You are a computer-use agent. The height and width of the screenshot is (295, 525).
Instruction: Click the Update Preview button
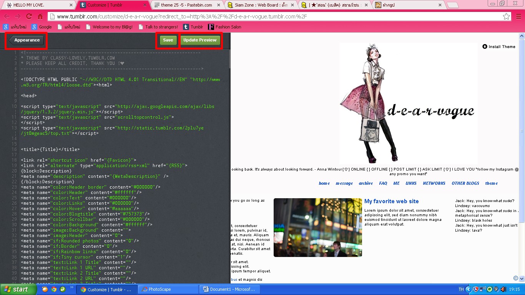(x=200, y=40)
